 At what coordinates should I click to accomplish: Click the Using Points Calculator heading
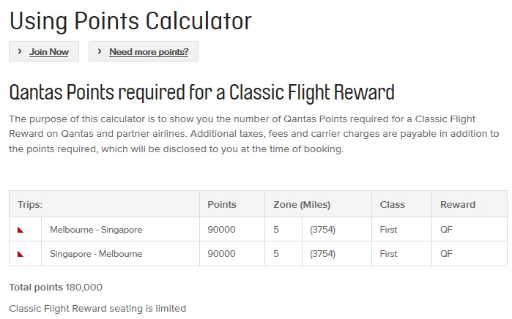click(130, 20)
